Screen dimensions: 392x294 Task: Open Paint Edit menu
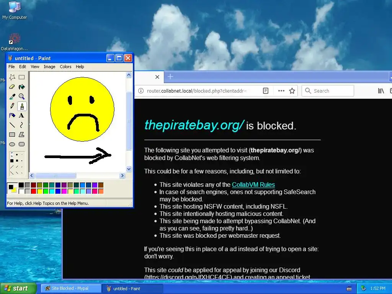pyautogui.click(x=23, y=67)
